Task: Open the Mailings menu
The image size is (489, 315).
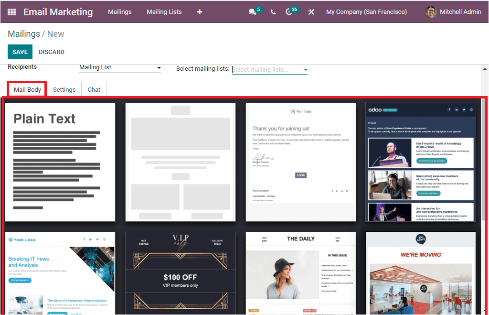Action: (x=120, y=12)
